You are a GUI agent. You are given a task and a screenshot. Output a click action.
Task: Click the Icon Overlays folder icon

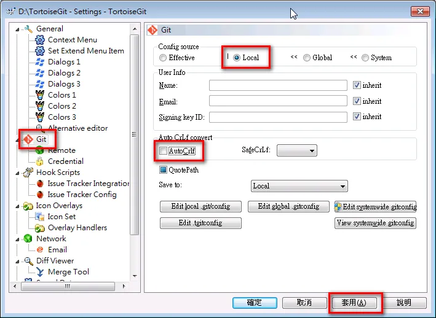[x=28, y=206]
